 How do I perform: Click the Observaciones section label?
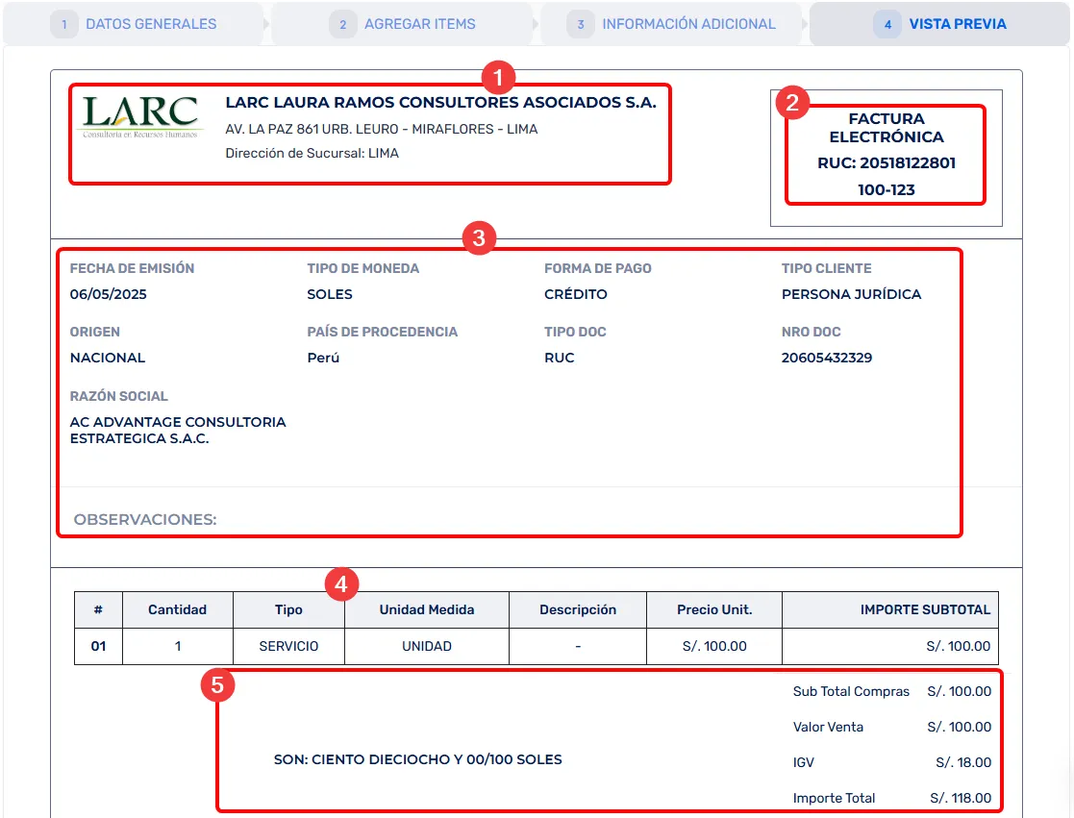click(x=145, y=520)
